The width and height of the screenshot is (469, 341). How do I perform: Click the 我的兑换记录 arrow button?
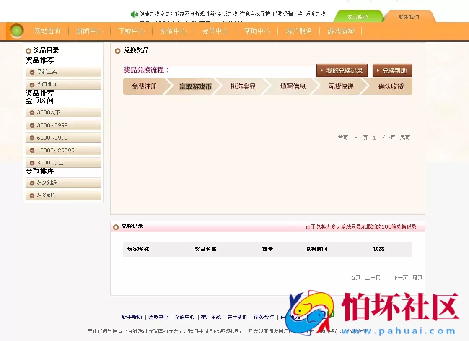pyautogui.click(x=342, y=70)
